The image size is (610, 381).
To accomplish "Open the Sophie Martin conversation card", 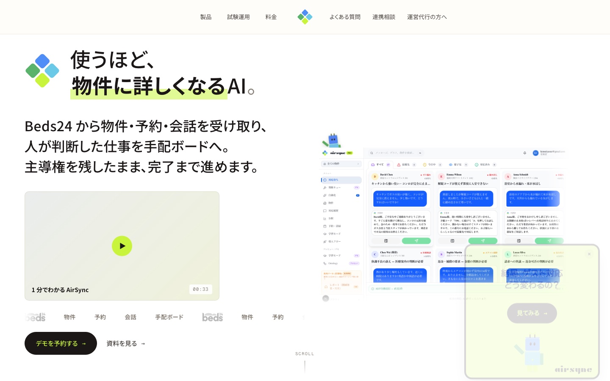I will (468, 266).
